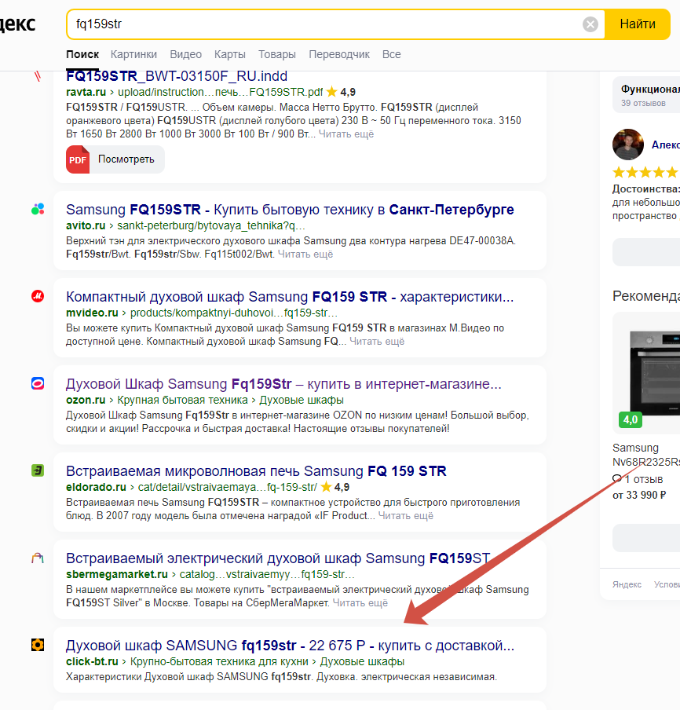Expand mvideo snippet with Читать ещё
The height and width of the screenshot is (710, 680).
pyautogui.click(x=377, y=342)
